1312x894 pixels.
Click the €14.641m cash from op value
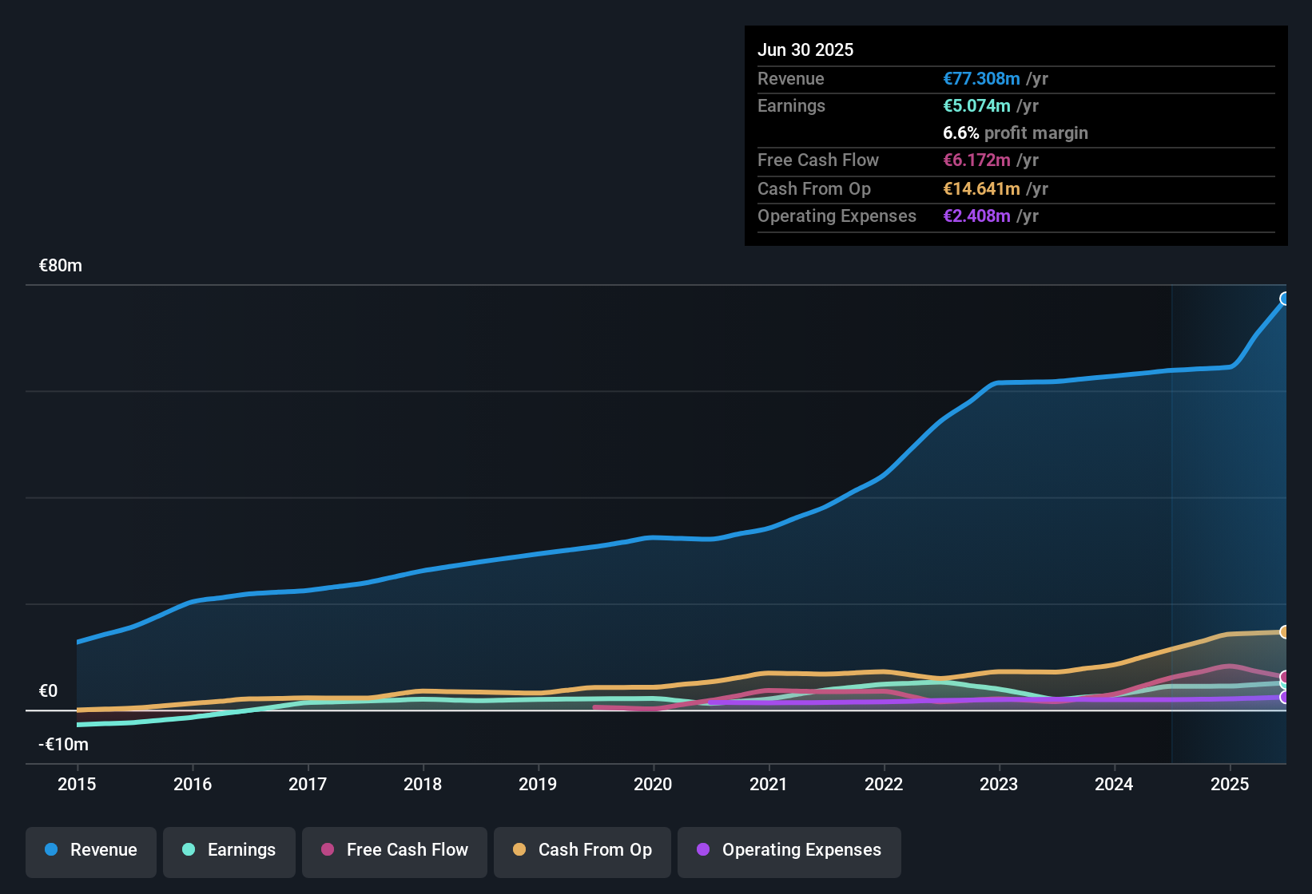tap(981, 188)
